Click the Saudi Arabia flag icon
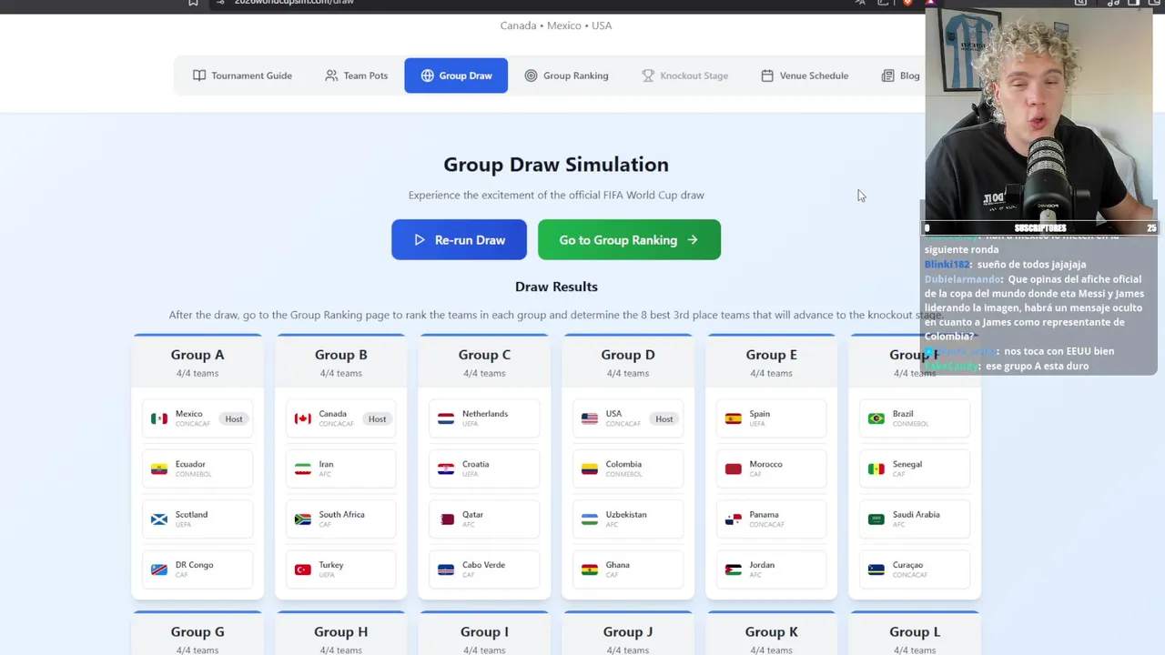 (876, 519)
